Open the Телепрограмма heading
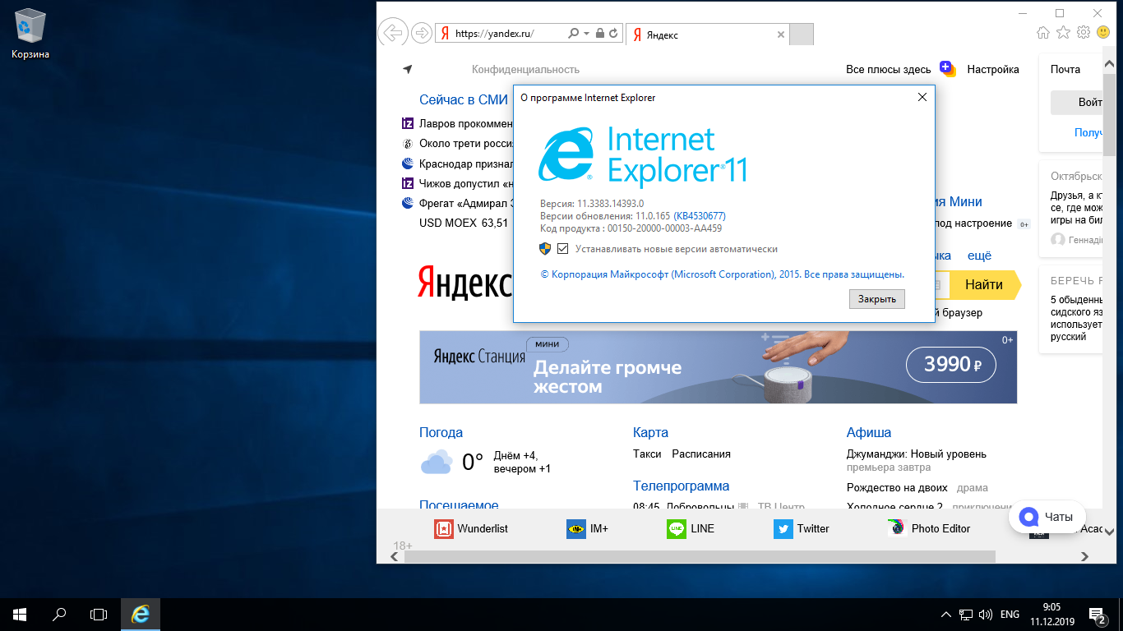 pyautogui.click(x=681, y=486)
